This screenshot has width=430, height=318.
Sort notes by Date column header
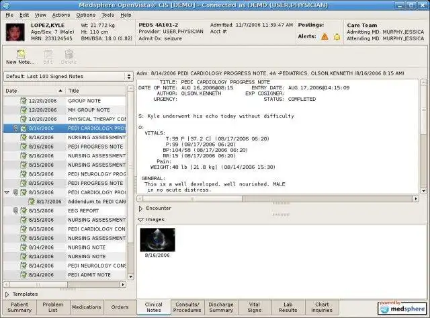click(x=34, y=91)
